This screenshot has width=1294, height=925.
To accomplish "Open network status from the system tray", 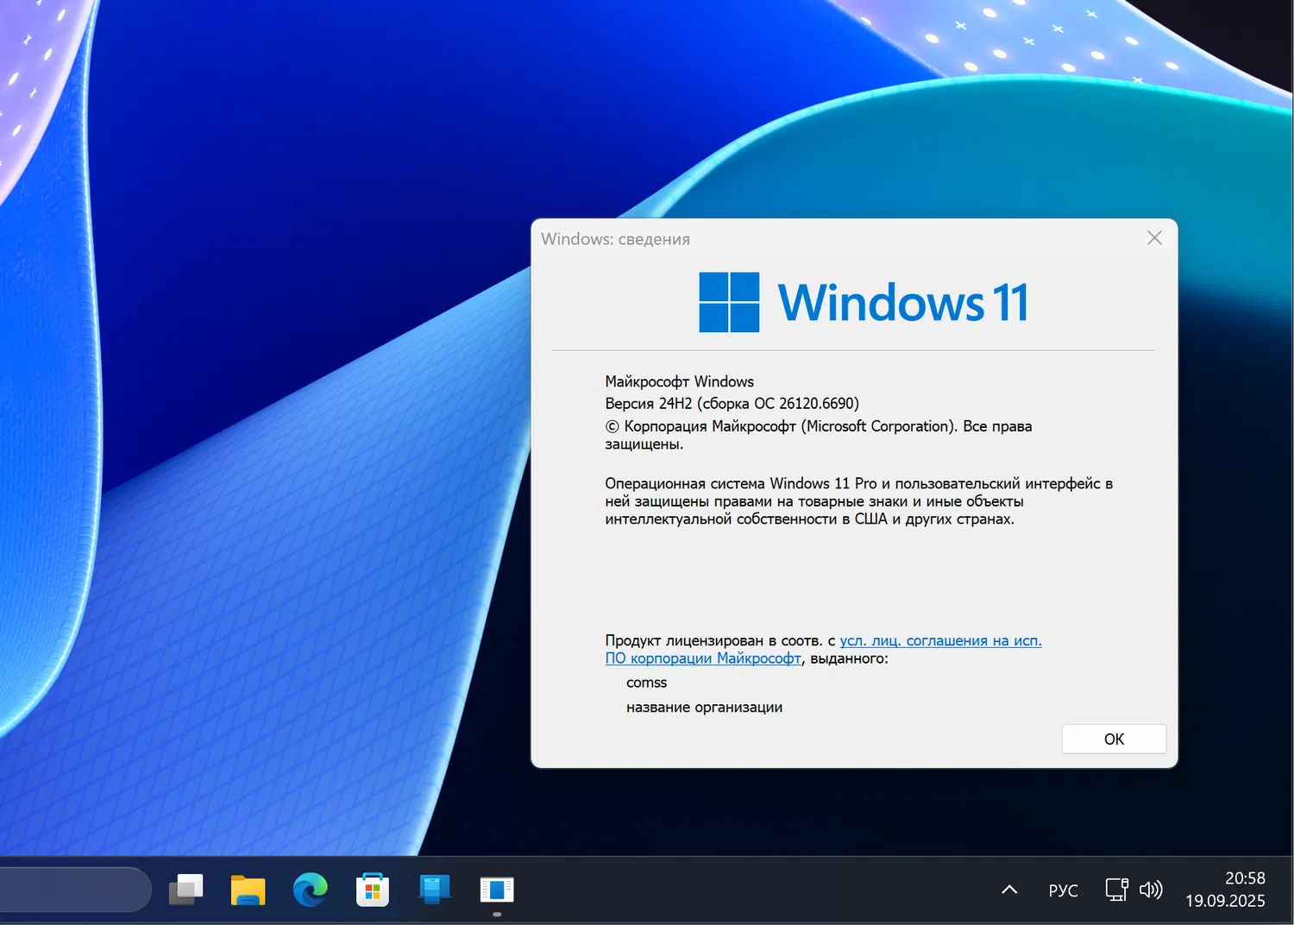I will 1115,890.
